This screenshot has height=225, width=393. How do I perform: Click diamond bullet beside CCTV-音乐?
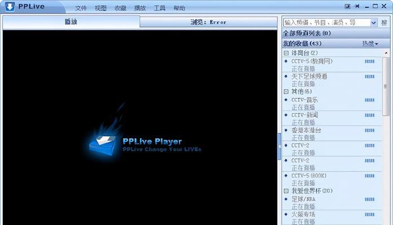click(x=286, y=100)
